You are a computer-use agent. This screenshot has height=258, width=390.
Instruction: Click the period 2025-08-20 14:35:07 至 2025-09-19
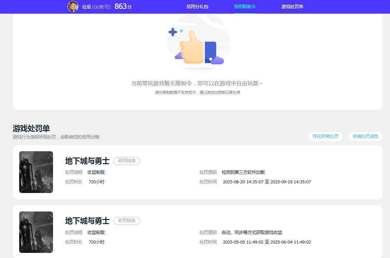[267, 182]
